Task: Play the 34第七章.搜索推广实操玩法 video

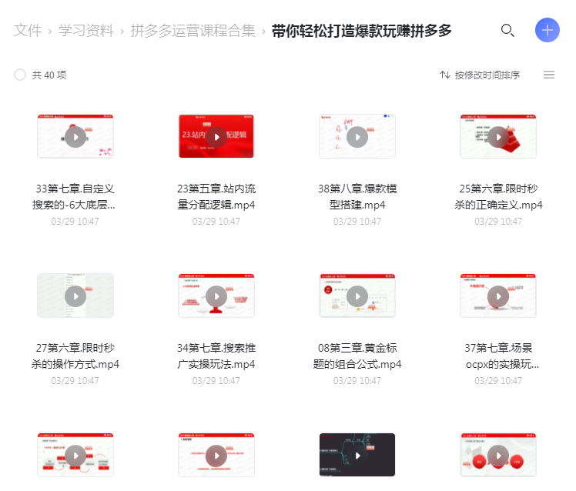Action: 216,296
